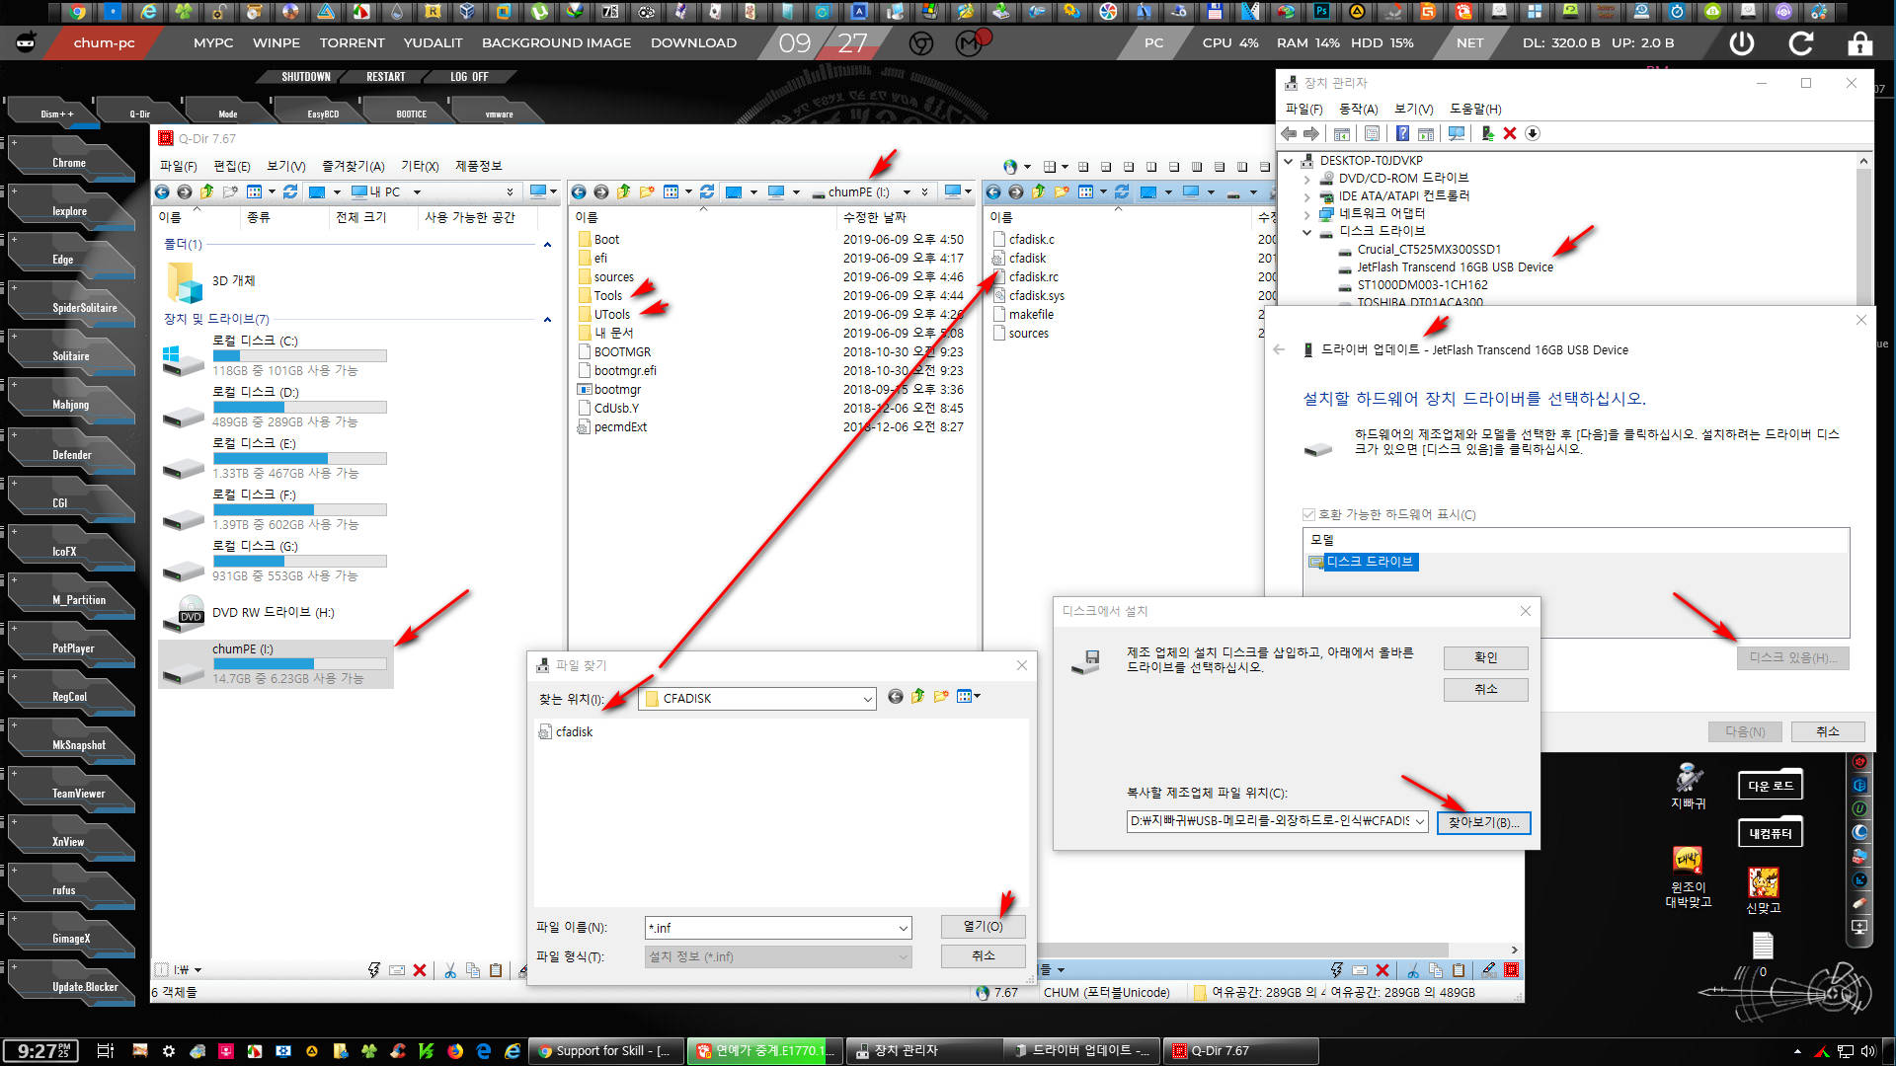Image resolution: width=1896 pixels, height=1066 pixels.
Task: Click the Chrome circle icon beside the date
Action: (921, 43)
